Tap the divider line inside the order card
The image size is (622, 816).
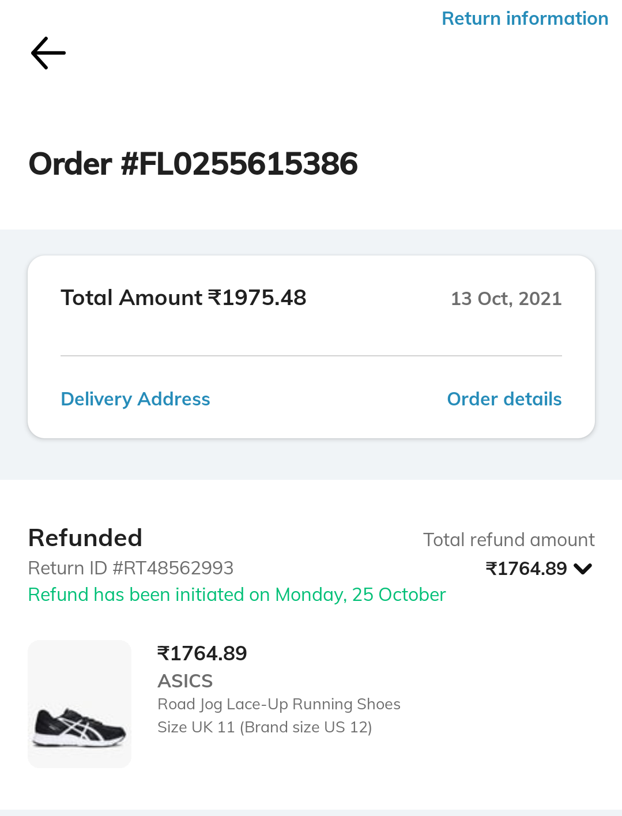click(311, 356)
